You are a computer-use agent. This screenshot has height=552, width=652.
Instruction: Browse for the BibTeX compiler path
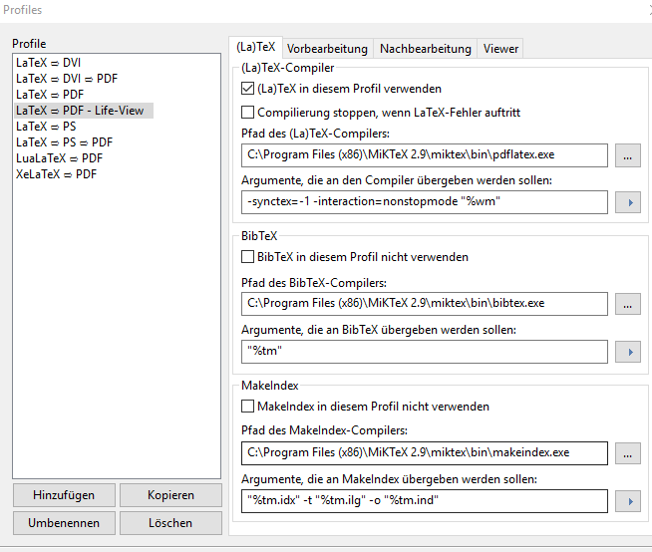[627, 304]
